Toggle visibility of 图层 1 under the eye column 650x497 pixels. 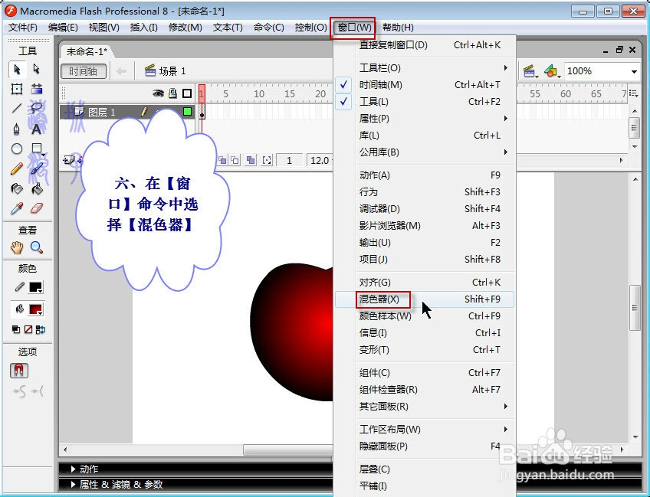tap(158, 112)
